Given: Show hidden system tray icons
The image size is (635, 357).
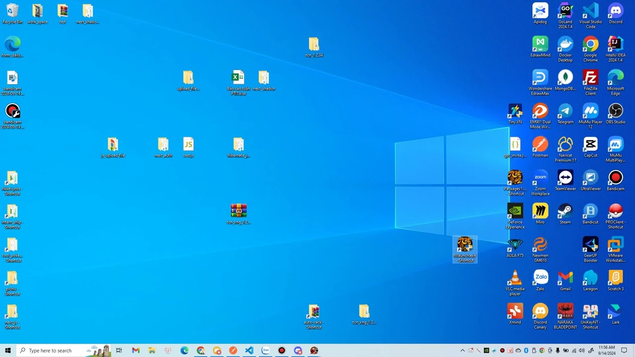Looking at the screenshot, I should click(x=462, y=351).
